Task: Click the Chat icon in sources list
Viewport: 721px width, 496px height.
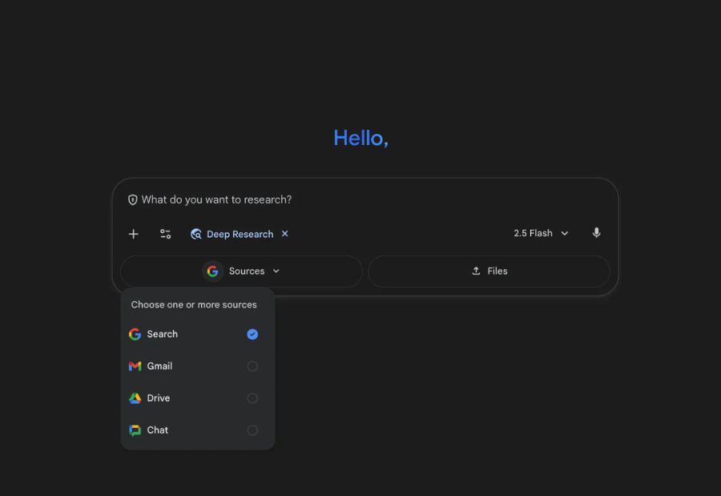Action: pos(135,430)
